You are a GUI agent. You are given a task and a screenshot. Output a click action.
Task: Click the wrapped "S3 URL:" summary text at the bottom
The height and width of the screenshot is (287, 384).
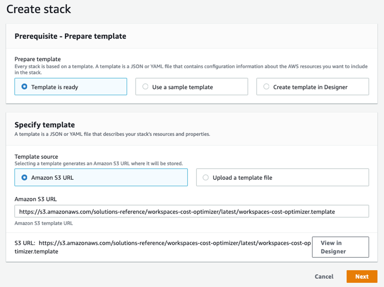(162, 247)
